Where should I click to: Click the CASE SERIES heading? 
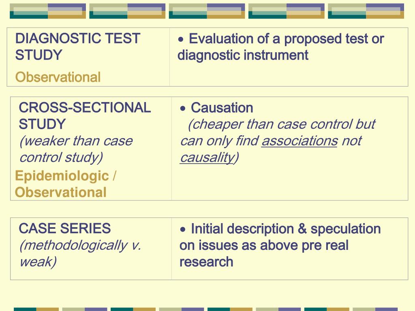click(x=65, y=229)
